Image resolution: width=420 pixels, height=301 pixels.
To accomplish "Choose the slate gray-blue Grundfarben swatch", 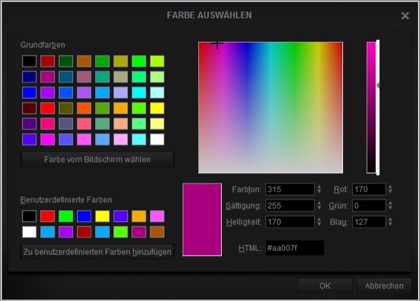I will 66,124.
